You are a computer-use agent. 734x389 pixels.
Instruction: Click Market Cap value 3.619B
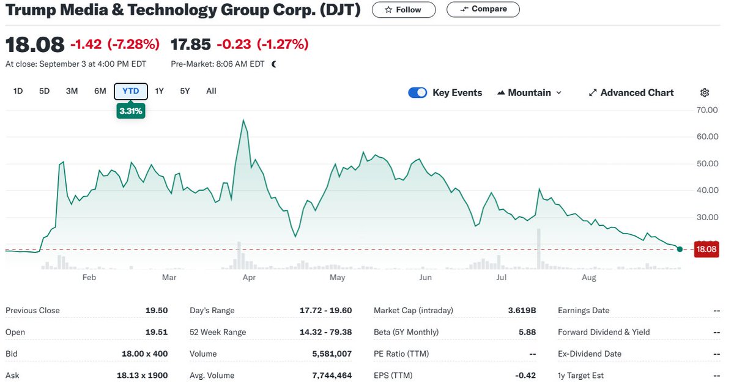tap(522, 311)
